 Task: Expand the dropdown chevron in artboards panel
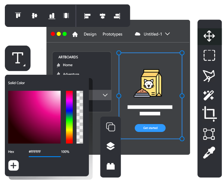[x=105, y=95]
